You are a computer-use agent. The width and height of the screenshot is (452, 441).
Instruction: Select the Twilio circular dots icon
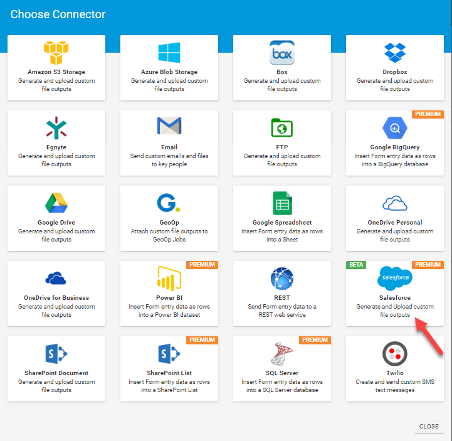point(395,354)
